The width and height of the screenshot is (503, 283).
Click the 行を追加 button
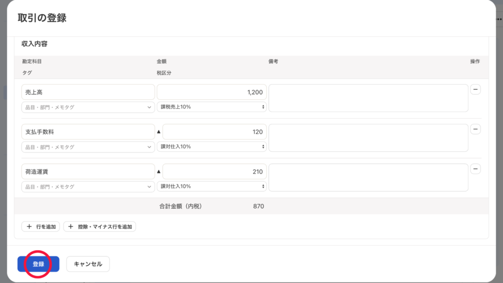coord(41,226)
